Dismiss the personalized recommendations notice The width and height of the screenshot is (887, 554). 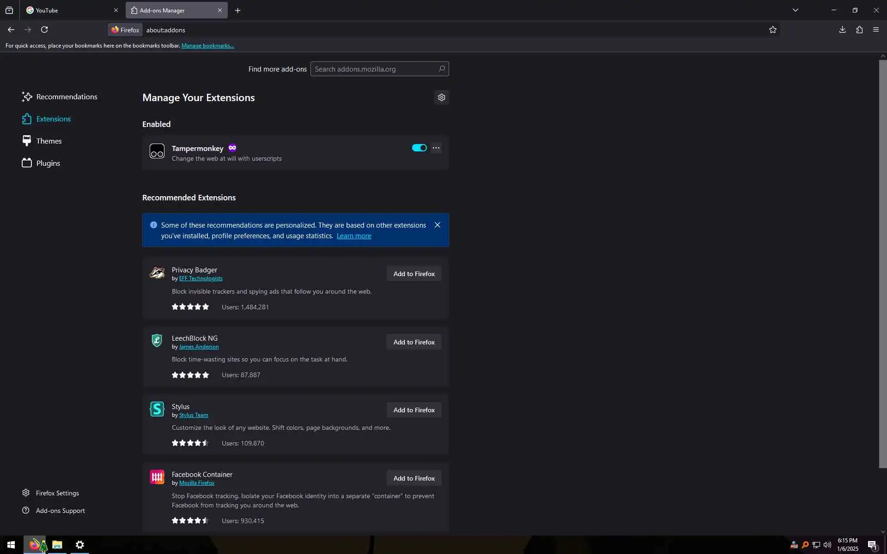(437, 225)
